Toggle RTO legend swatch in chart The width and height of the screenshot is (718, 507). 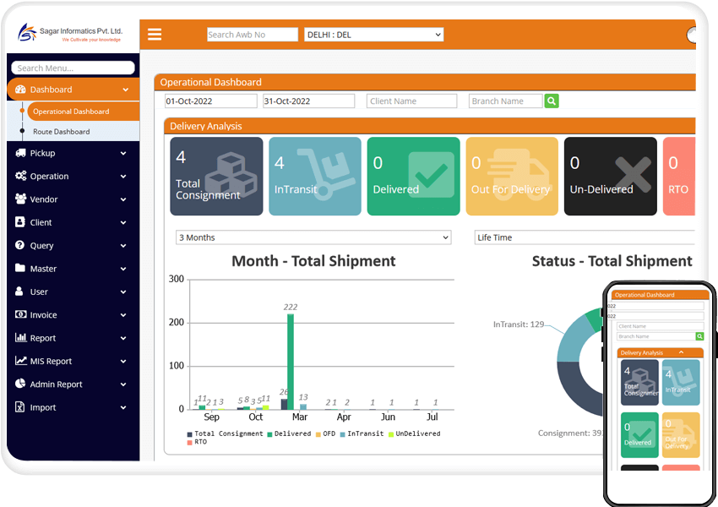[189, 443]
